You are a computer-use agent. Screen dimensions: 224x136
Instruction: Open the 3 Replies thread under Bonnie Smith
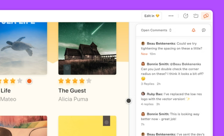pyautogui.click(x=147, y=84)
